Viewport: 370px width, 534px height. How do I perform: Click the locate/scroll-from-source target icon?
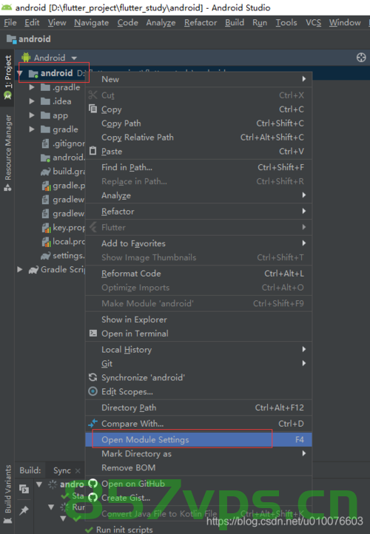point(361,58)
